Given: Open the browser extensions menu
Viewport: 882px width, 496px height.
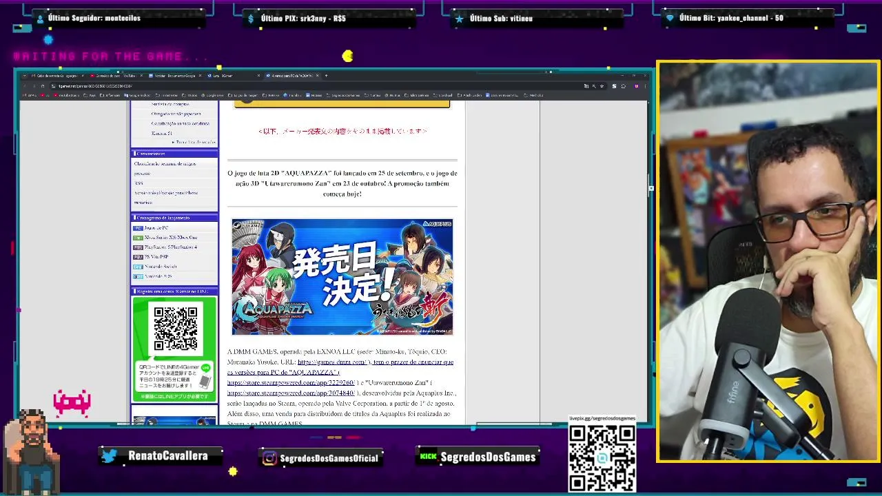Looking at the screenshot, I should pos(624,86).
